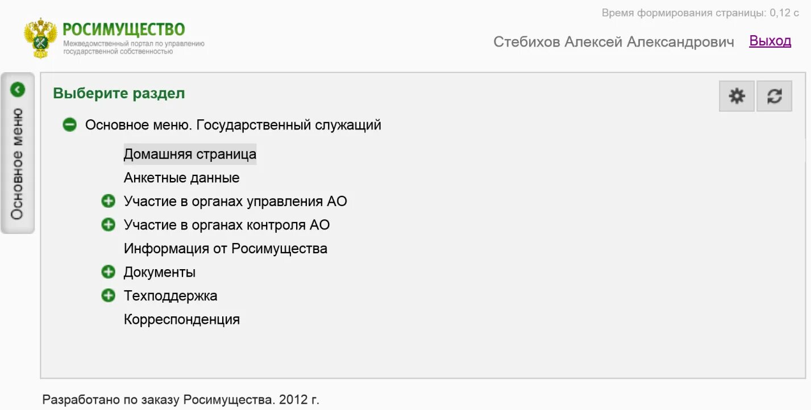Expand Участие в органах контроля АО
Screen dimensions: 811x410
[108, 225]
